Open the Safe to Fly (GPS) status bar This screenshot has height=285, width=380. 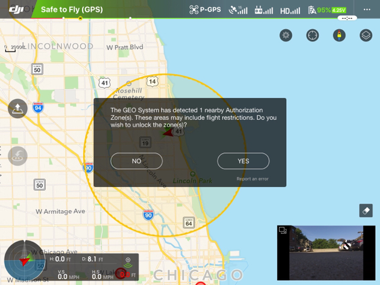72,9
